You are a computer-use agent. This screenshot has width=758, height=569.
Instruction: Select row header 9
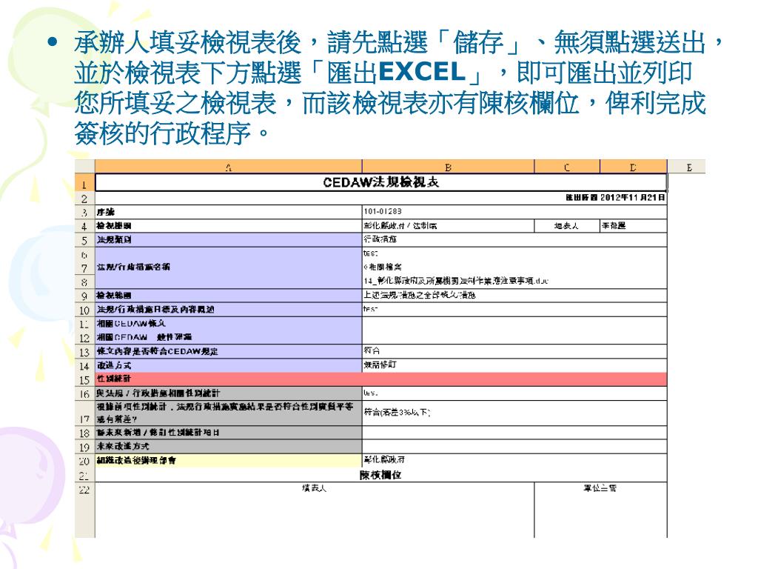coord(85,296)
